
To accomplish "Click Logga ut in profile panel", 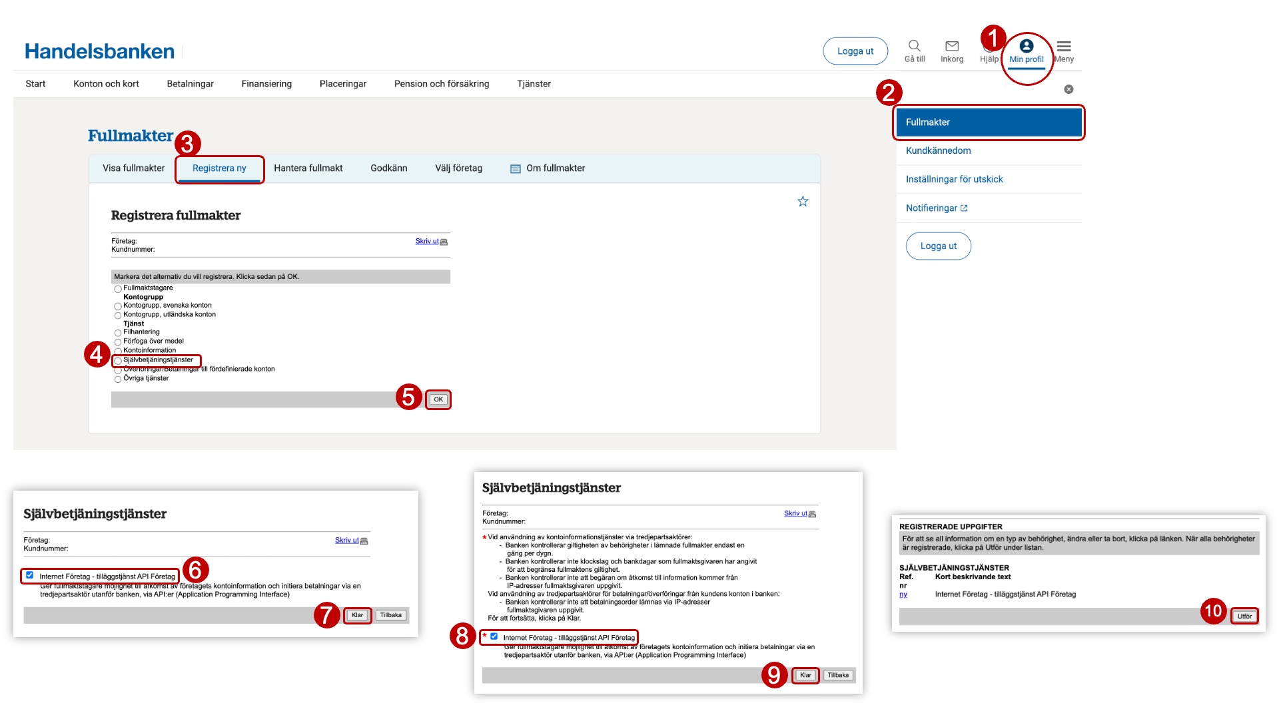I will (x=938, y=246).
